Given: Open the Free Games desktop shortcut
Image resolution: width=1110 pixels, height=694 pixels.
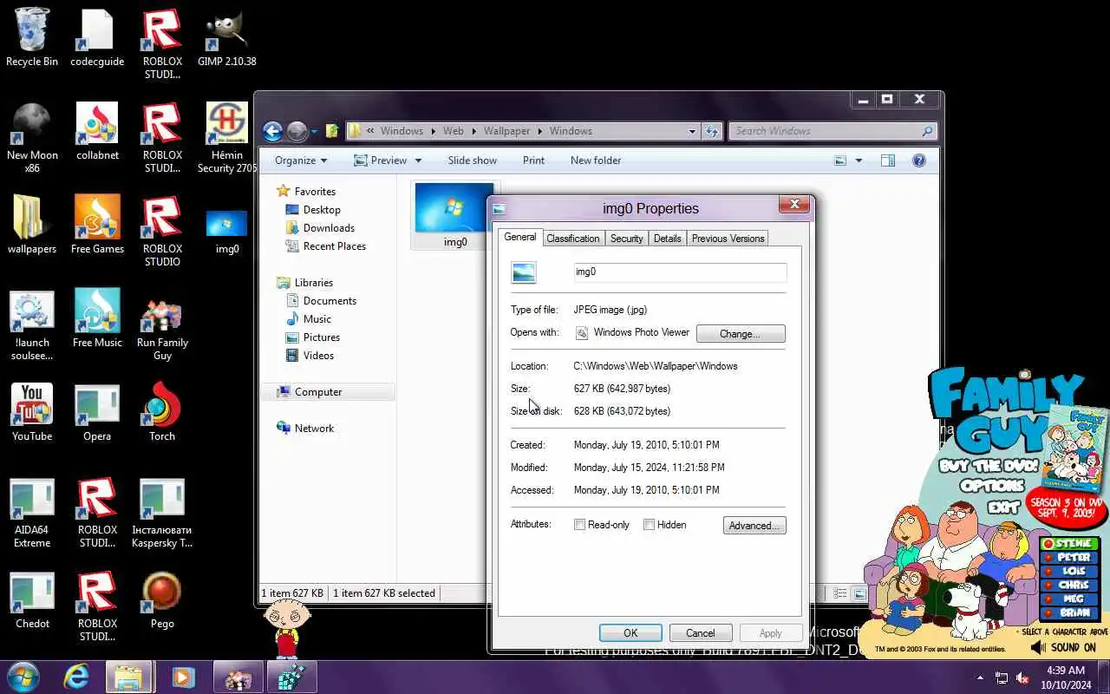Looking at the screenshot, I should click(x=97, y=225).
